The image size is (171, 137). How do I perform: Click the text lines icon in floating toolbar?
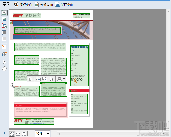[x=30, y=79]
